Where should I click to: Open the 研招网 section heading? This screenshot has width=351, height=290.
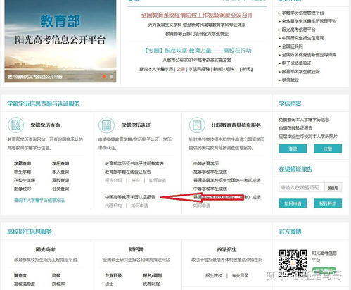point(136,249)
